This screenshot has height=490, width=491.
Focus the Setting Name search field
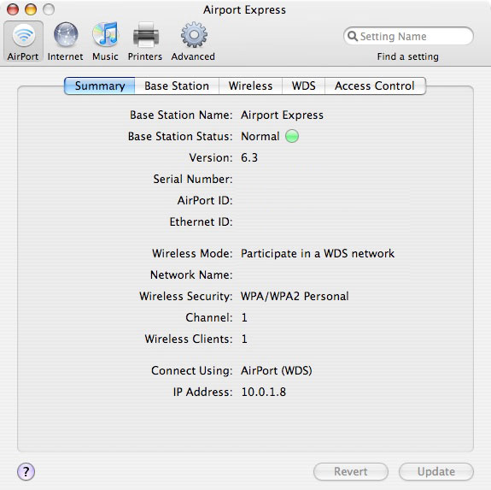[409, 36]
